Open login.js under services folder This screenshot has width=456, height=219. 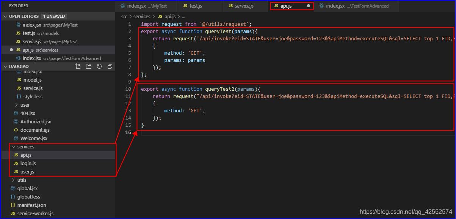coord(58,164)
